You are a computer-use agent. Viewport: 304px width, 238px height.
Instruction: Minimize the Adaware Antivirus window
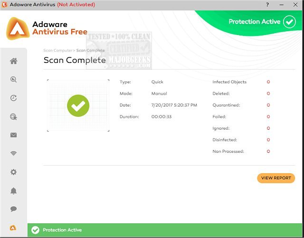point(282,5)
